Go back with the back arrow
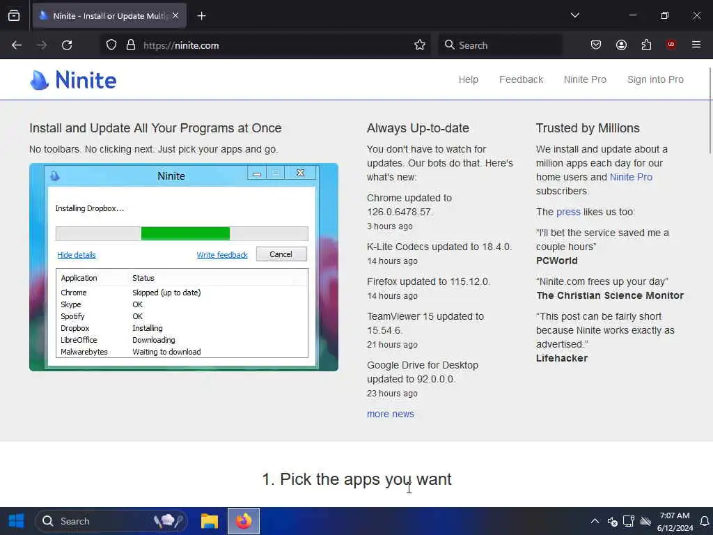 [17, 45]
